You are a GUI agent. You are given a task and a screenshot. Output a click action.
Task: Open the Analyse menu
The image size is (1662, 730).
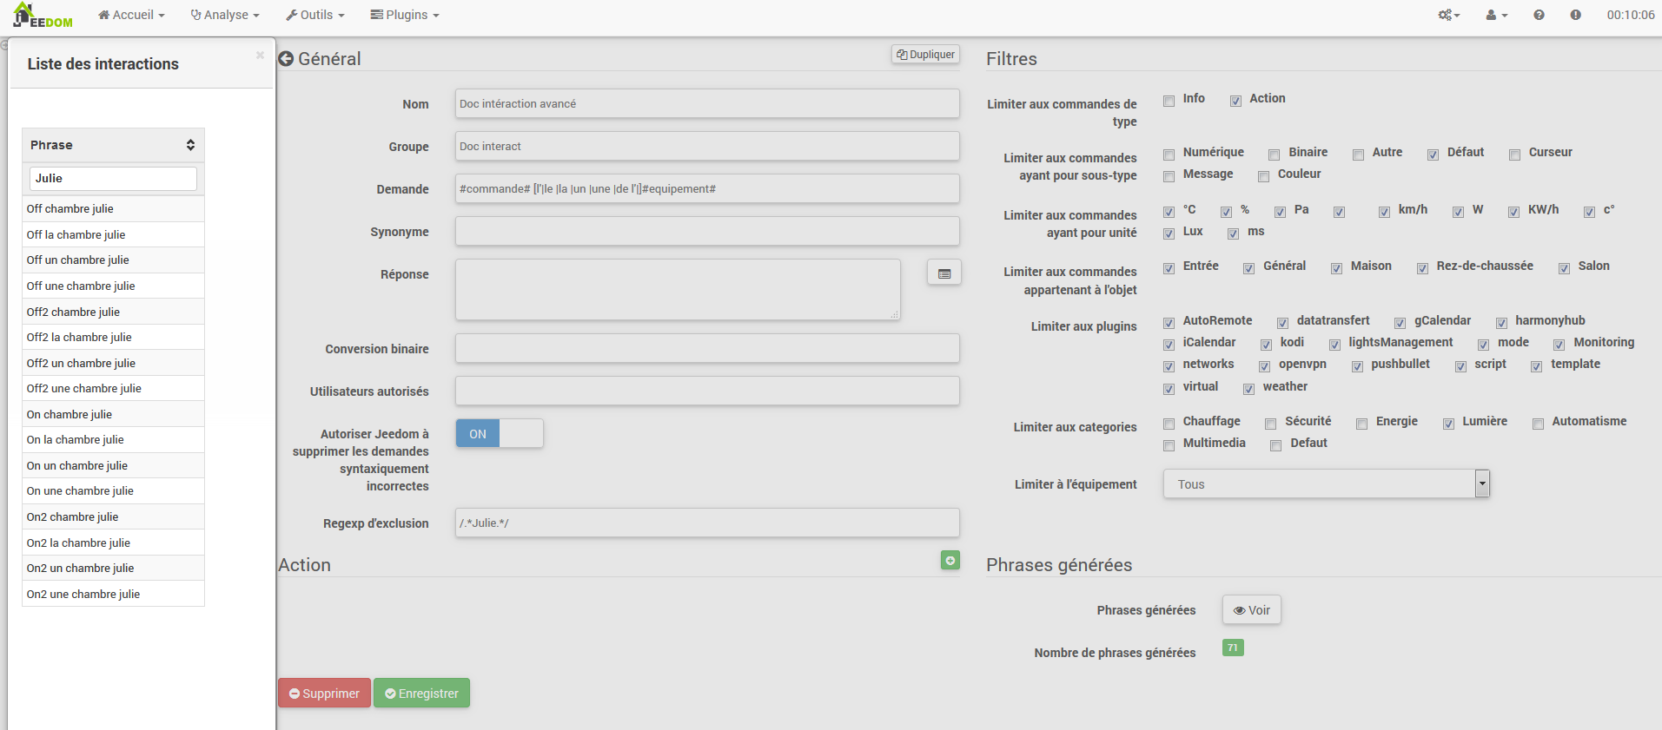point(225,15)
